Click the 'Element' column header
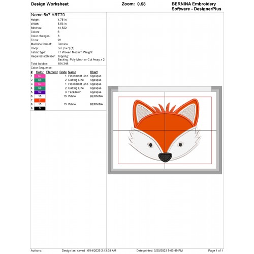Screen dimensions: 254x254 pos(52,72)
